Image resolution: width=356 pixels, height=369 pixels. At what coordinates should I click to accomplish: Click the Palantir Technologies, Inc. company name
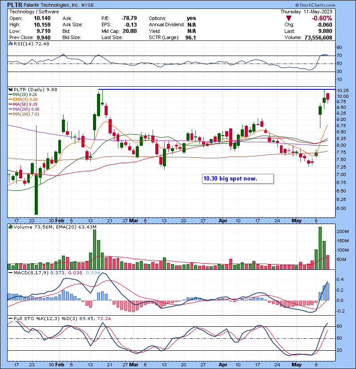[x=52, y=5]
